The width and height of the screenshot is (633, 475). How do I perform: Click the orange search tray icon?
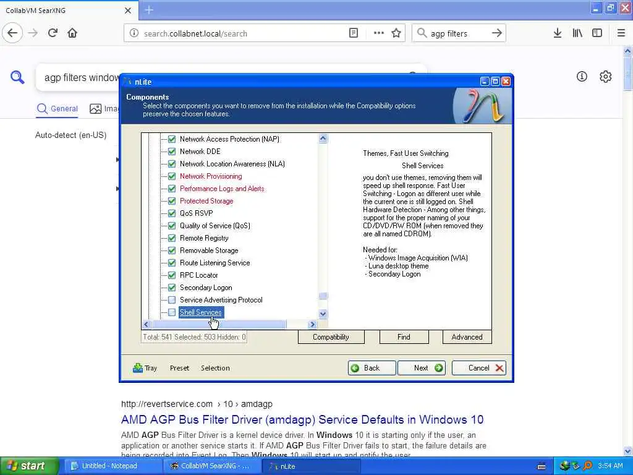click(x=587, y=466)
